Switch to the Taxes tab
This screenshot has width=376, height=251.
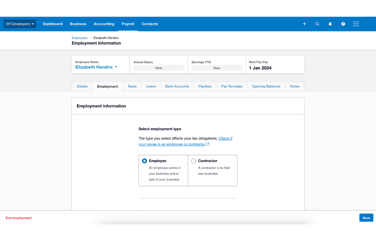(x=132, y=86)
